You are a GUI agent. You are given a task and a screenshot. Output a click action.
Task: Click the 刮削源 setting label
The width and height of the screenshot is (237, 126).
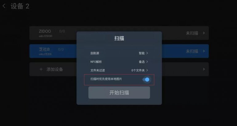coord(95,53)
